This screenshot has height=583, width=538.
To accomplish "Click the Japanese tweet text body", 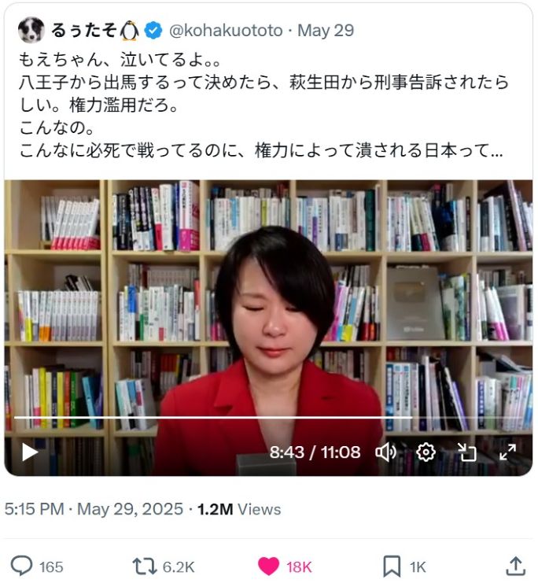I will coord(263,105).
